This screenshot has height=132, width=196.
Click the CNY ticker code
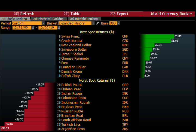coord(125,58)
